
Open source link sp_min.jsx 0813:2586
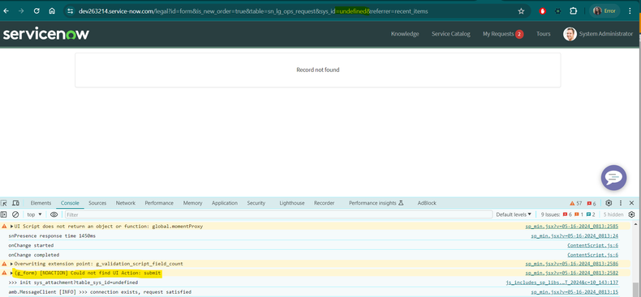[x=571, y=264]
